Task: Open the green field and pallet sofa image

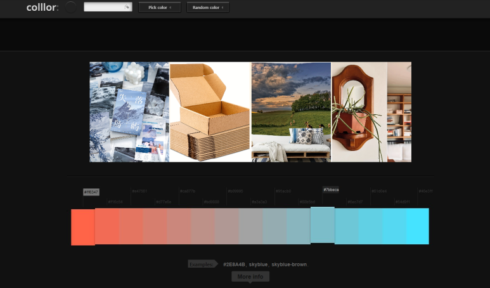Action: [x=291, y=112]
